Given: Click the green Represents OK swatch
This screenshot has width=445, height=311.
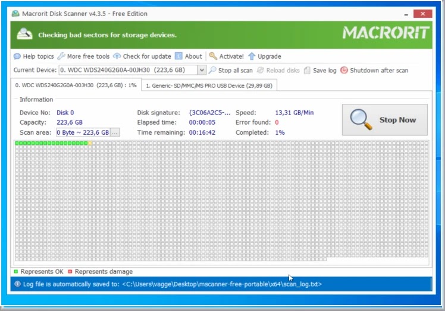Looking at the screenshot, I should click(16, 271).
